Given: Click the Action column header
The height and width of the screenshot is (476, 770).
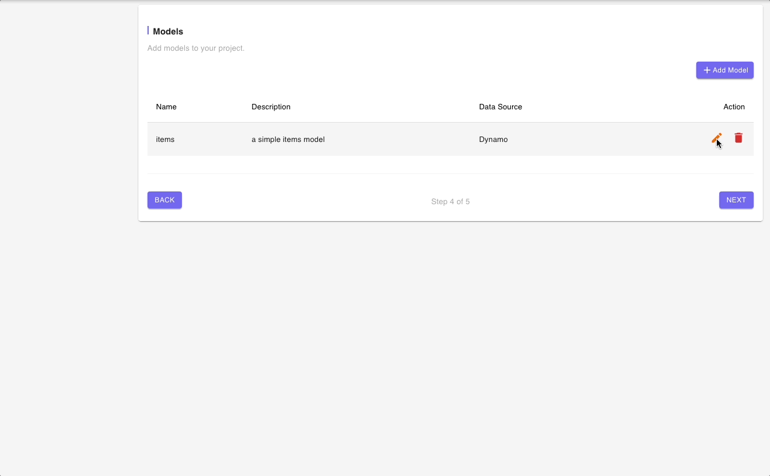Looking at the screenshot, I should (734, 107).
